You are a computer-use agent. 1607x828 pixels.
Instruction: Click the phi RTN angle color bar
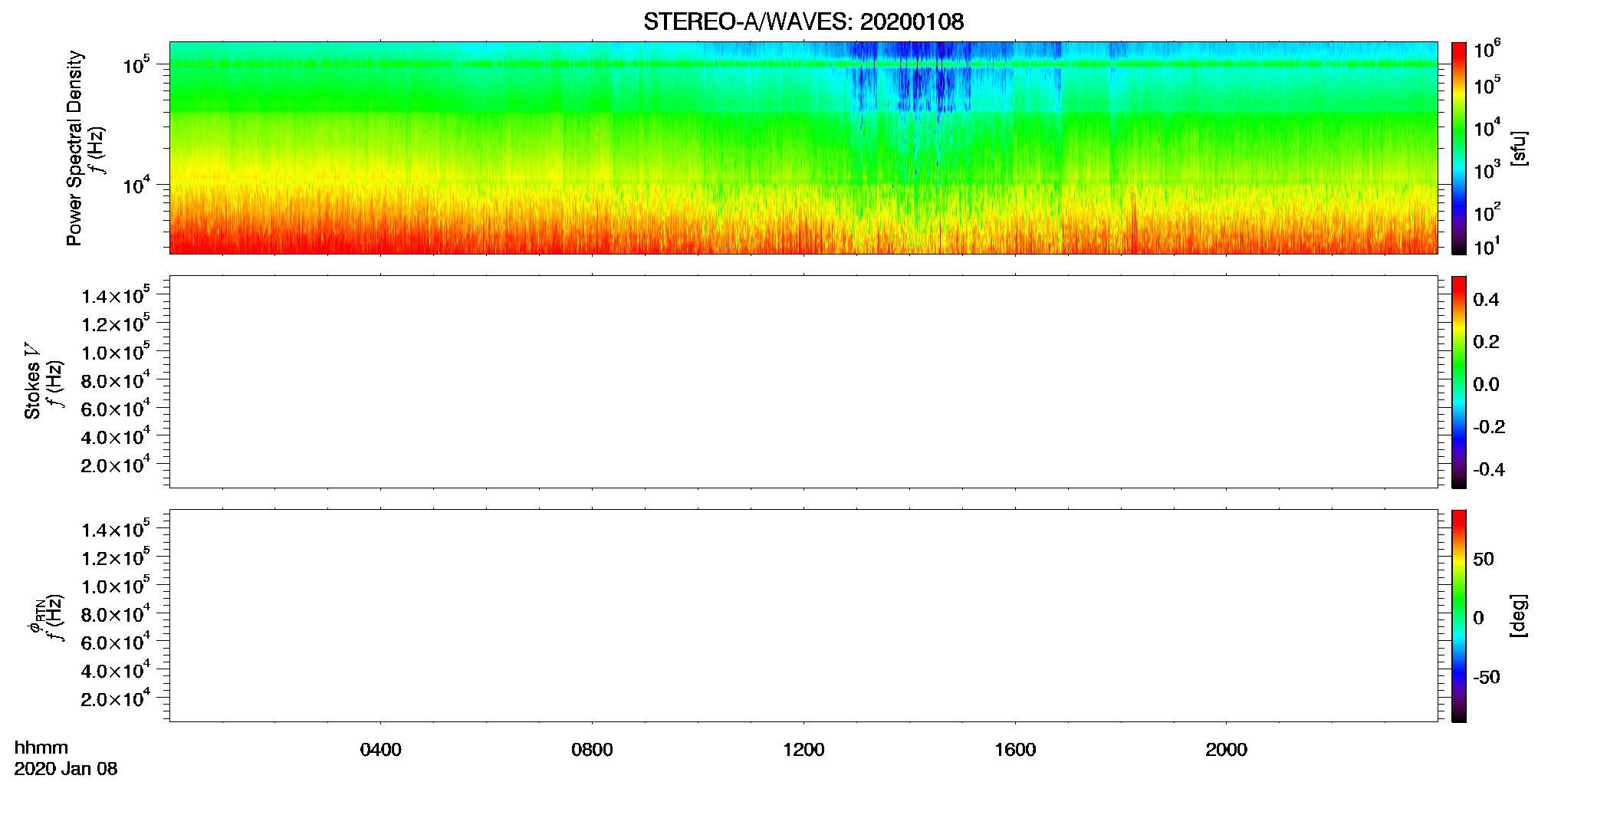pyautogui.click(x=1459, y=616)
